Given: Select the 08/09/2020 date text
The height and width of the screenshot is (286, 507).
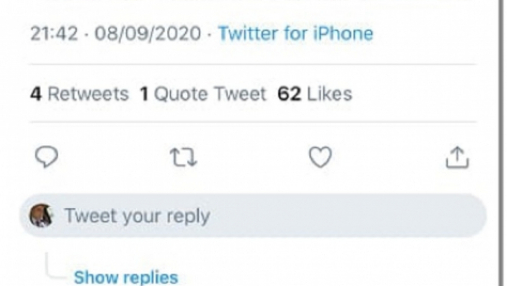Looking at the screenshot, I should [x=148, y=33].
